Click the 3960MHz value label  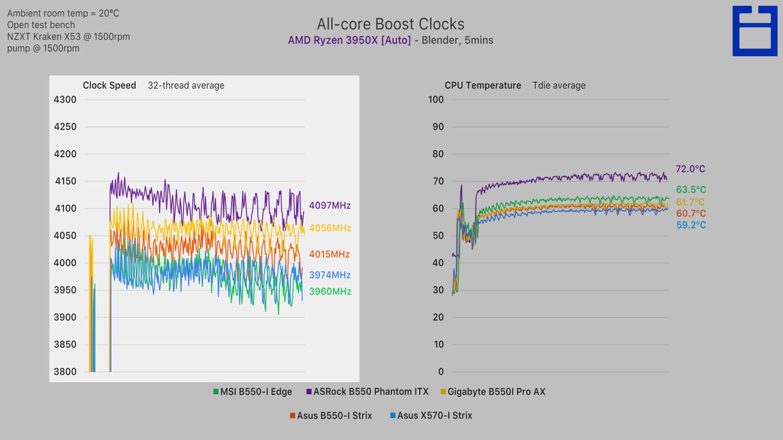[330, 291]
